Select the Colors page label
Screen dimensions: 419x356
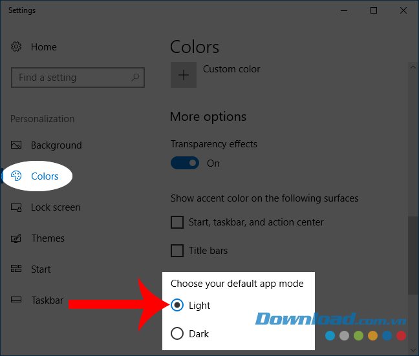click(45, 176)
